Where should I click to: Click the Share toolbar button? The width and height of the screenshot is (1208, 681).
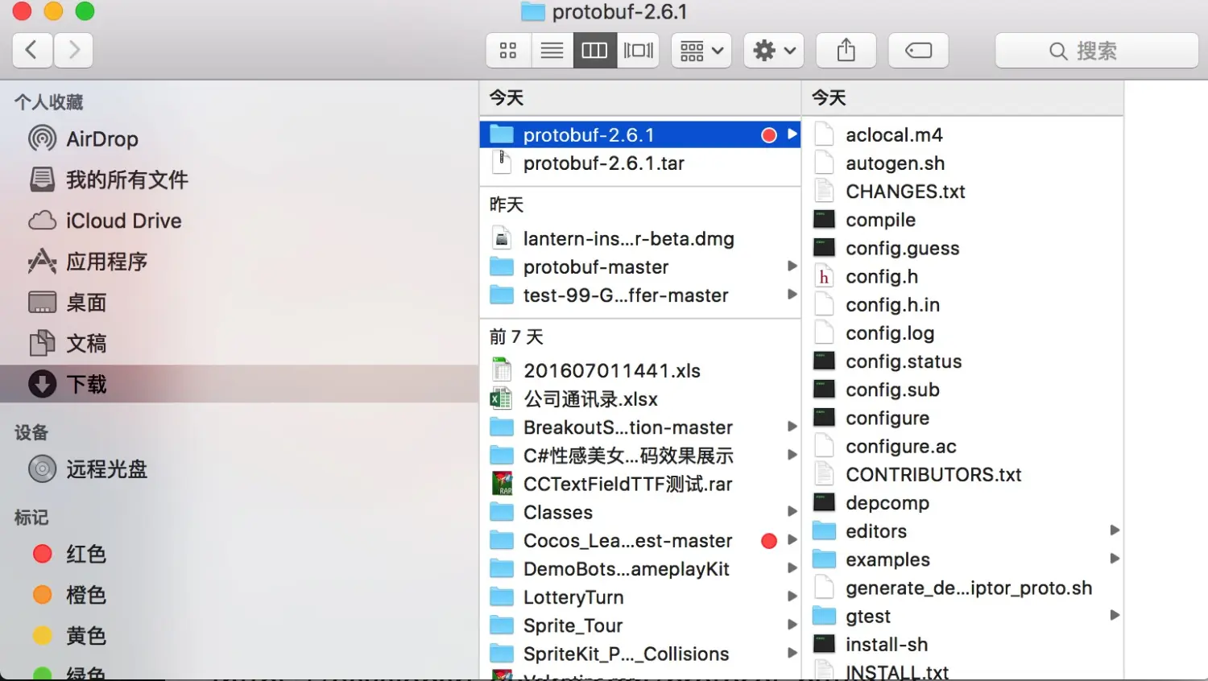tap(846, 51)
